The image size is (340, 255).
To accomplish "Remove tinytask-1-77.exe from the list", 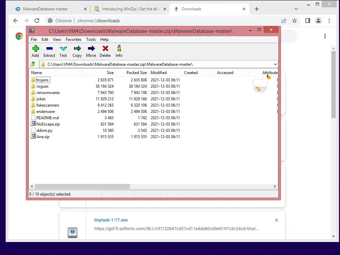I will tap(277, 220).
